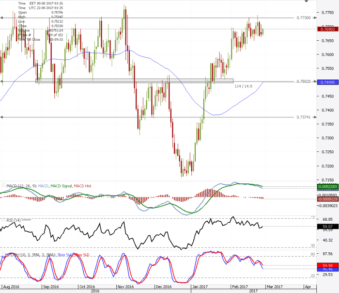Screen dimensions: 339x293
Task: Click the 2017 year label on the time axis
Action: click(253, 291)
